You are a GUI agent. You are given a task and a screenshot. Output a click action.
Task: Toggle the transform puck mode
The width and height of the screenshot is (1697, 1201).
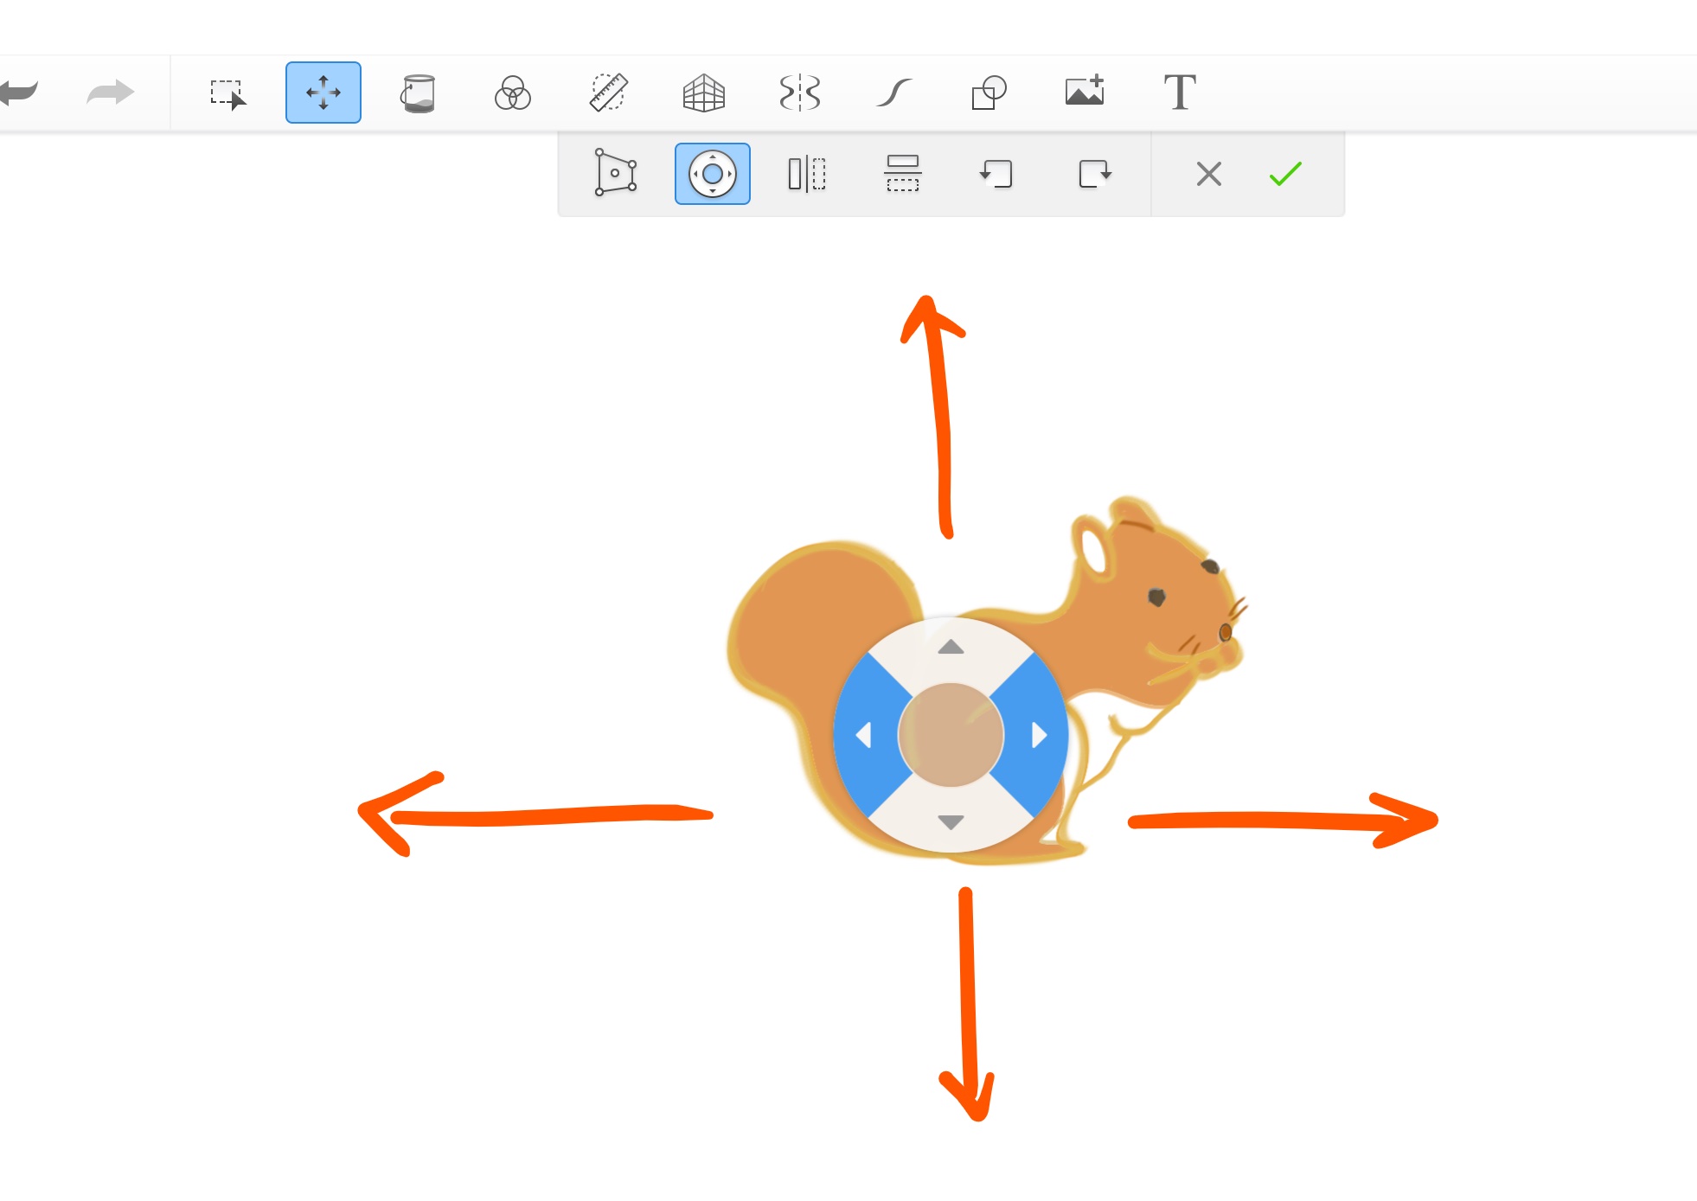pos(713,174)
